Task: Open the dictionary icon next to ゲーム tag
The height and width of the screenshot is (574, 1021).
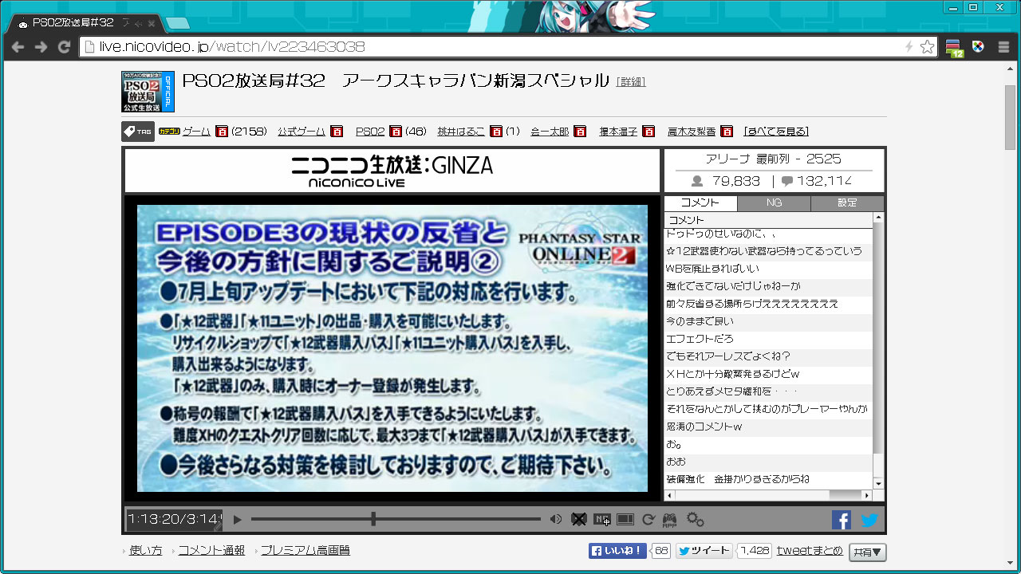Action: (222, 132)
